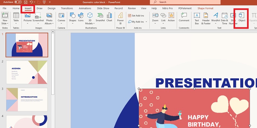Click the Search box in title bar
The width and height of the screenshot is (257, 128).
click(x=185, y=2)
